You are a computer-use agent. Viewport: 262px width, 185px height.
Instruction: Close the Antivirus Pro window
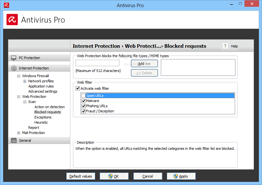click(x=252, y=4)
